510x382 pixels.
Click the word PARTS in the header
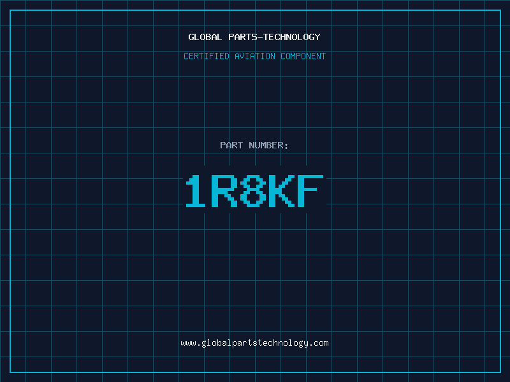[x=243, y=37]
